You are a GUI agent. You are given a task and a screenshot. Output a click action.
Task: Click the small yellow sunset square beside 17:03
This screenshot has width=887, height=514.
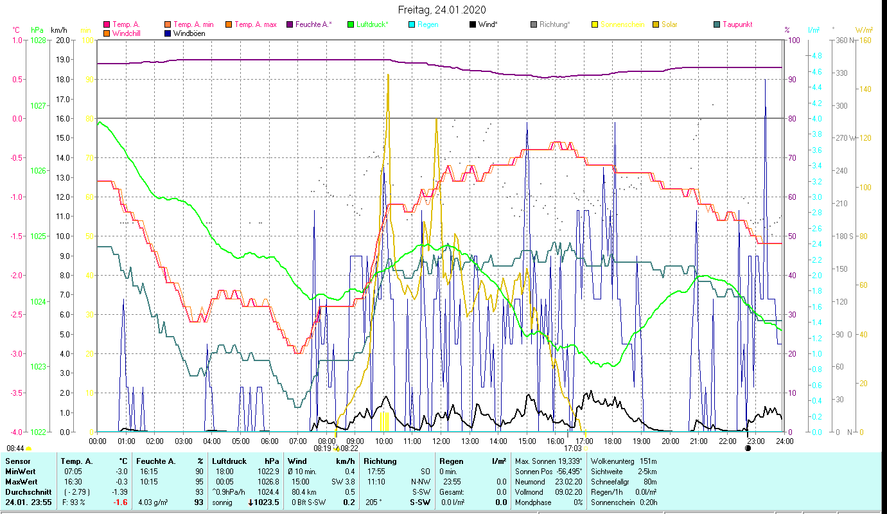coord(585,448)
